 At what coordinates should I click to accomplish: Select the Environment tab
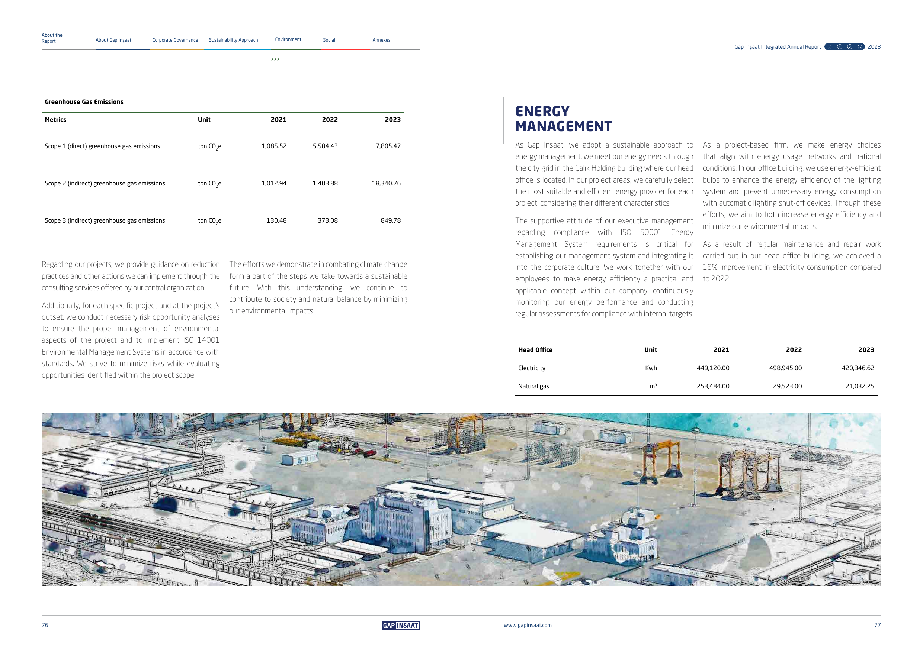(x=288, y=39)
